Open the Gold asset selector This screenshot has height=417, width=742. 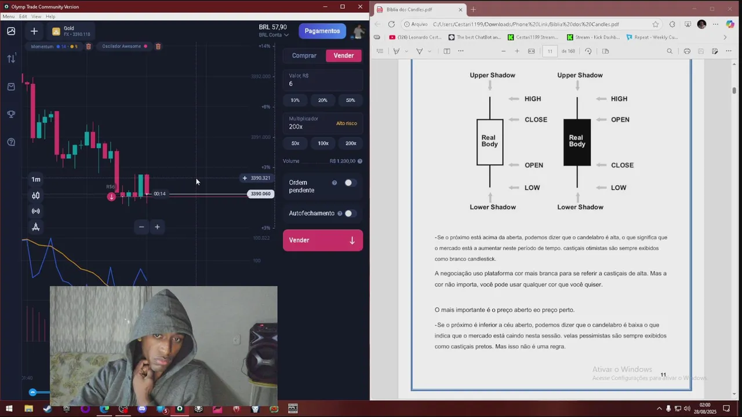(x=71, y=31)
